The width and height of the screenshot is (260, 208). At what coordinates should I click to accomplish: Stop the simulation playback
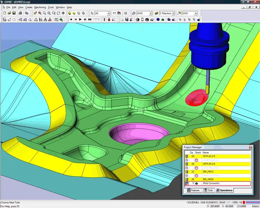click(x=71, y=19)
